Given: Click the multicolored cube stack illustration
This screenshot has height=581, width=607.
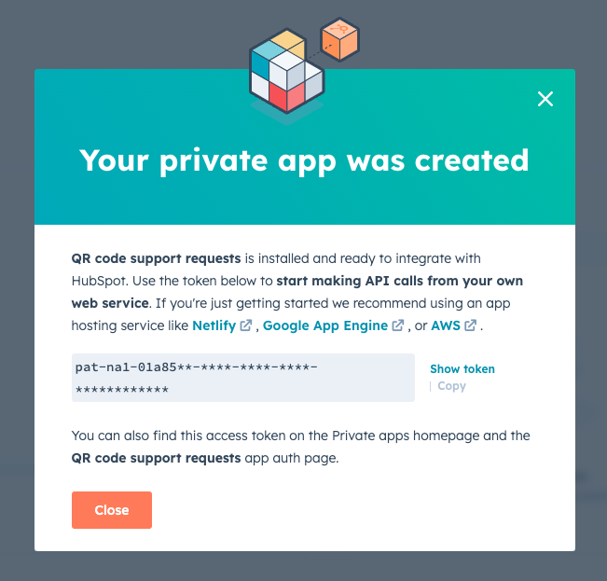Looking at the screenshot, I should [286, 72].
